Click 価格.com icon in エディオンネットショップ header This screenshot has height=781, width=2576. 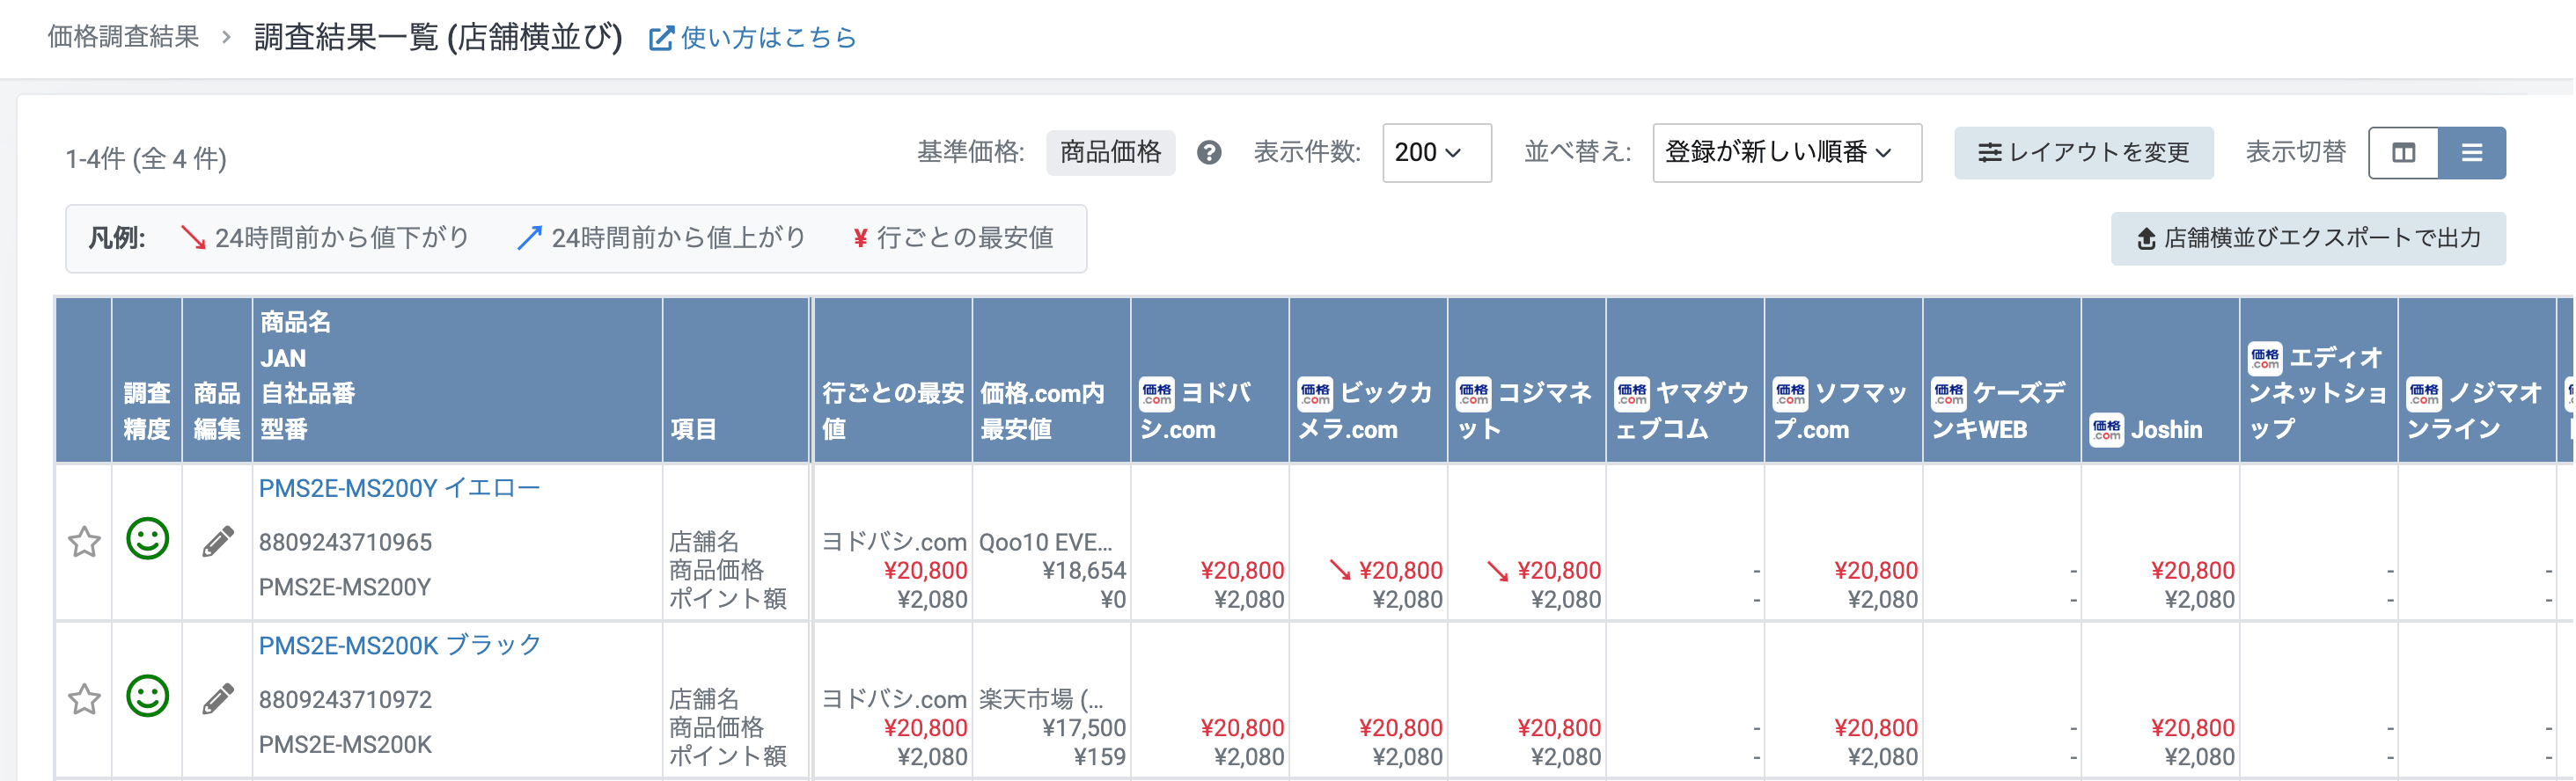2265,358
